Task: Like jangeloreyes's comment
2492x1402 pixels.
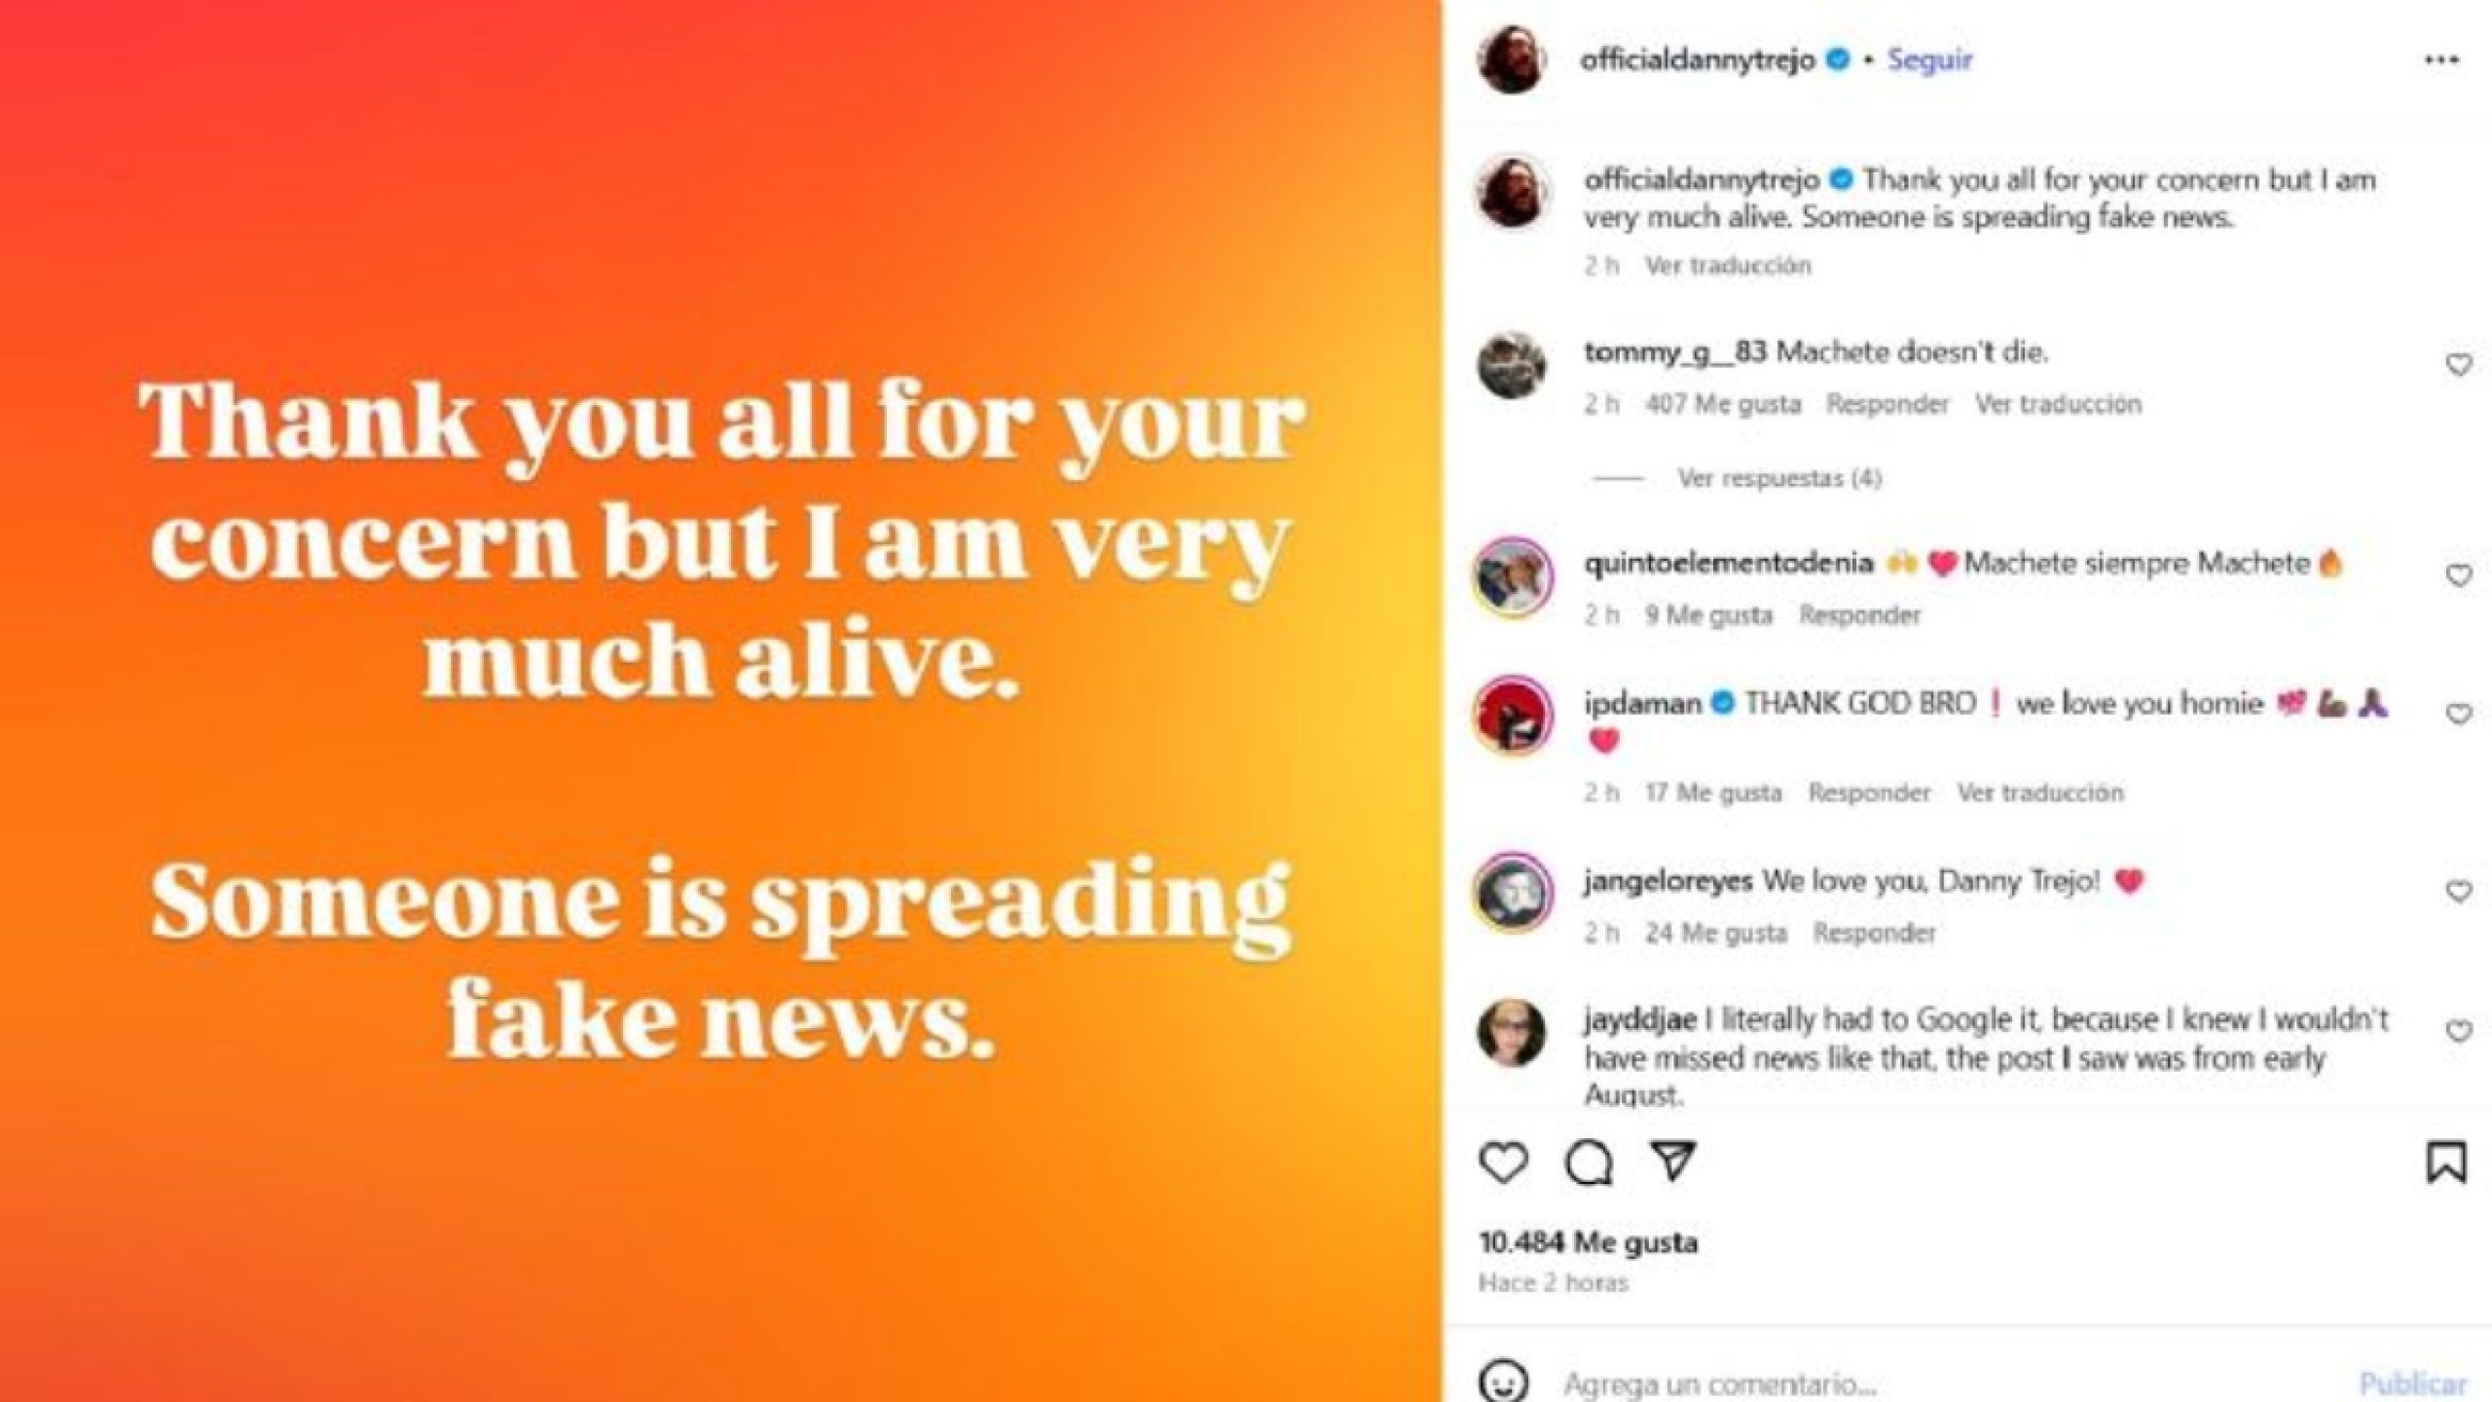Action: pyautogui.click(x=2459, y=891)
